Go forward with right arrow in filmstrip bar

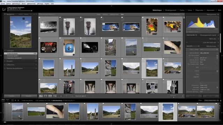(x=18, y=100)
